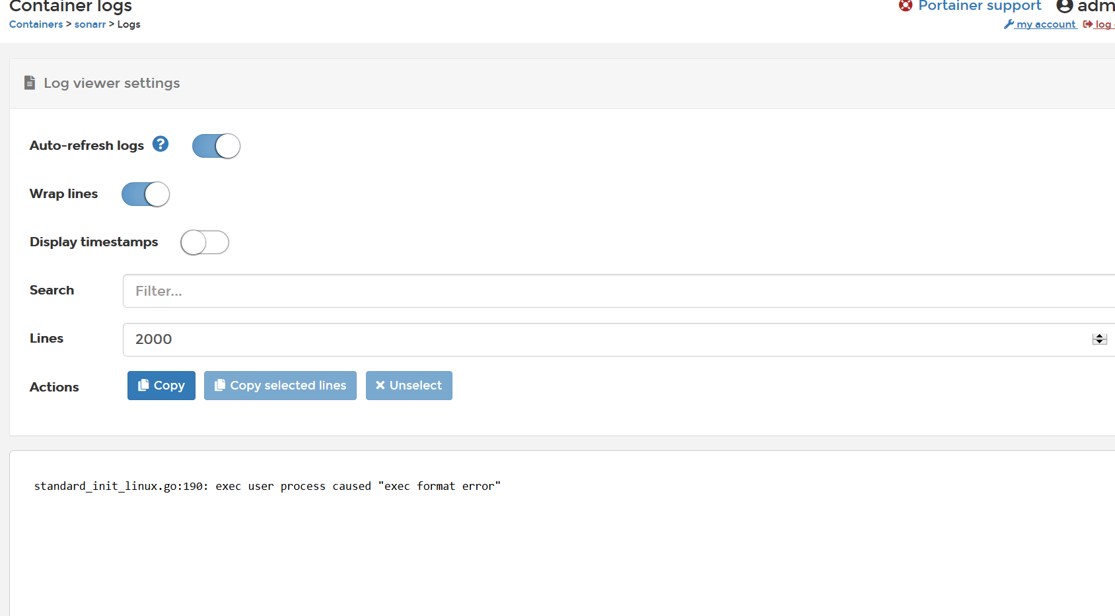
Task: Decrease Lines value with the down arrow
Action: 1099,342
